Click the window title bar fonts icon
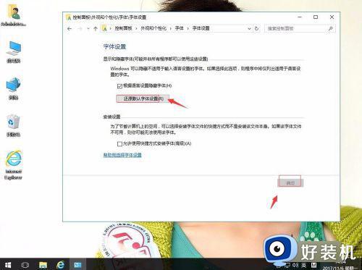 (x=69, y=17)
